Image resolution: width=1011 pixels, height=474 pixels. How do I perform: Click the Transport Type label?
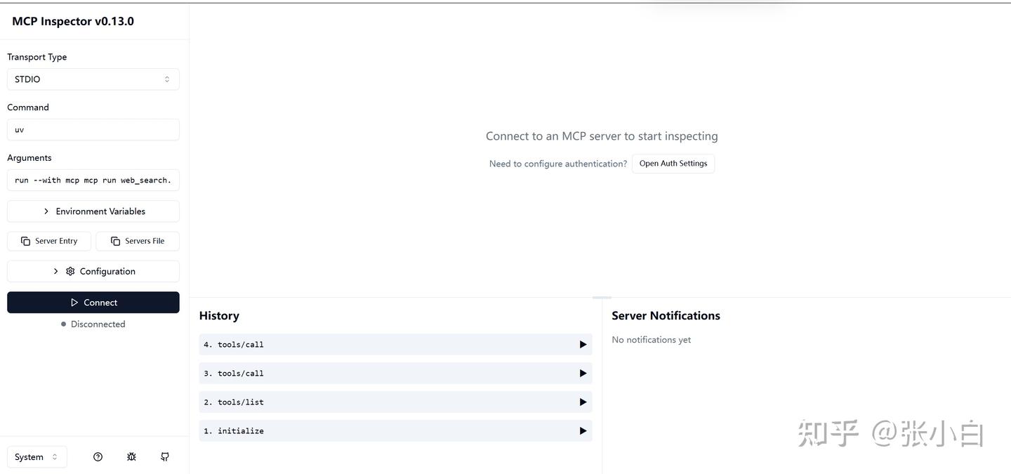click(37, 57)
